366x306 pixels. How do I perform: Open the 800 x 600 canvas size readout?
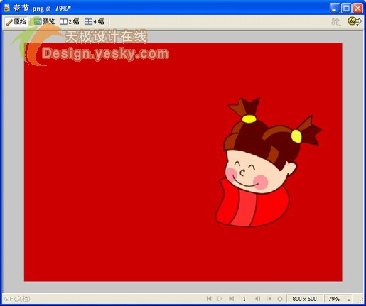(x=304, y=299)
